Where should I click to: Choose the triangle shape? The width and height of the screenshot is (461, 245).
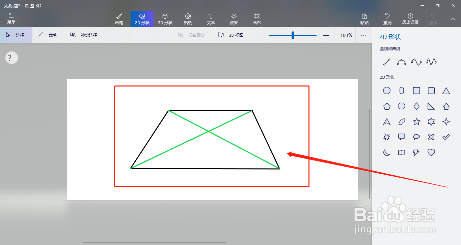coord(446,91)
